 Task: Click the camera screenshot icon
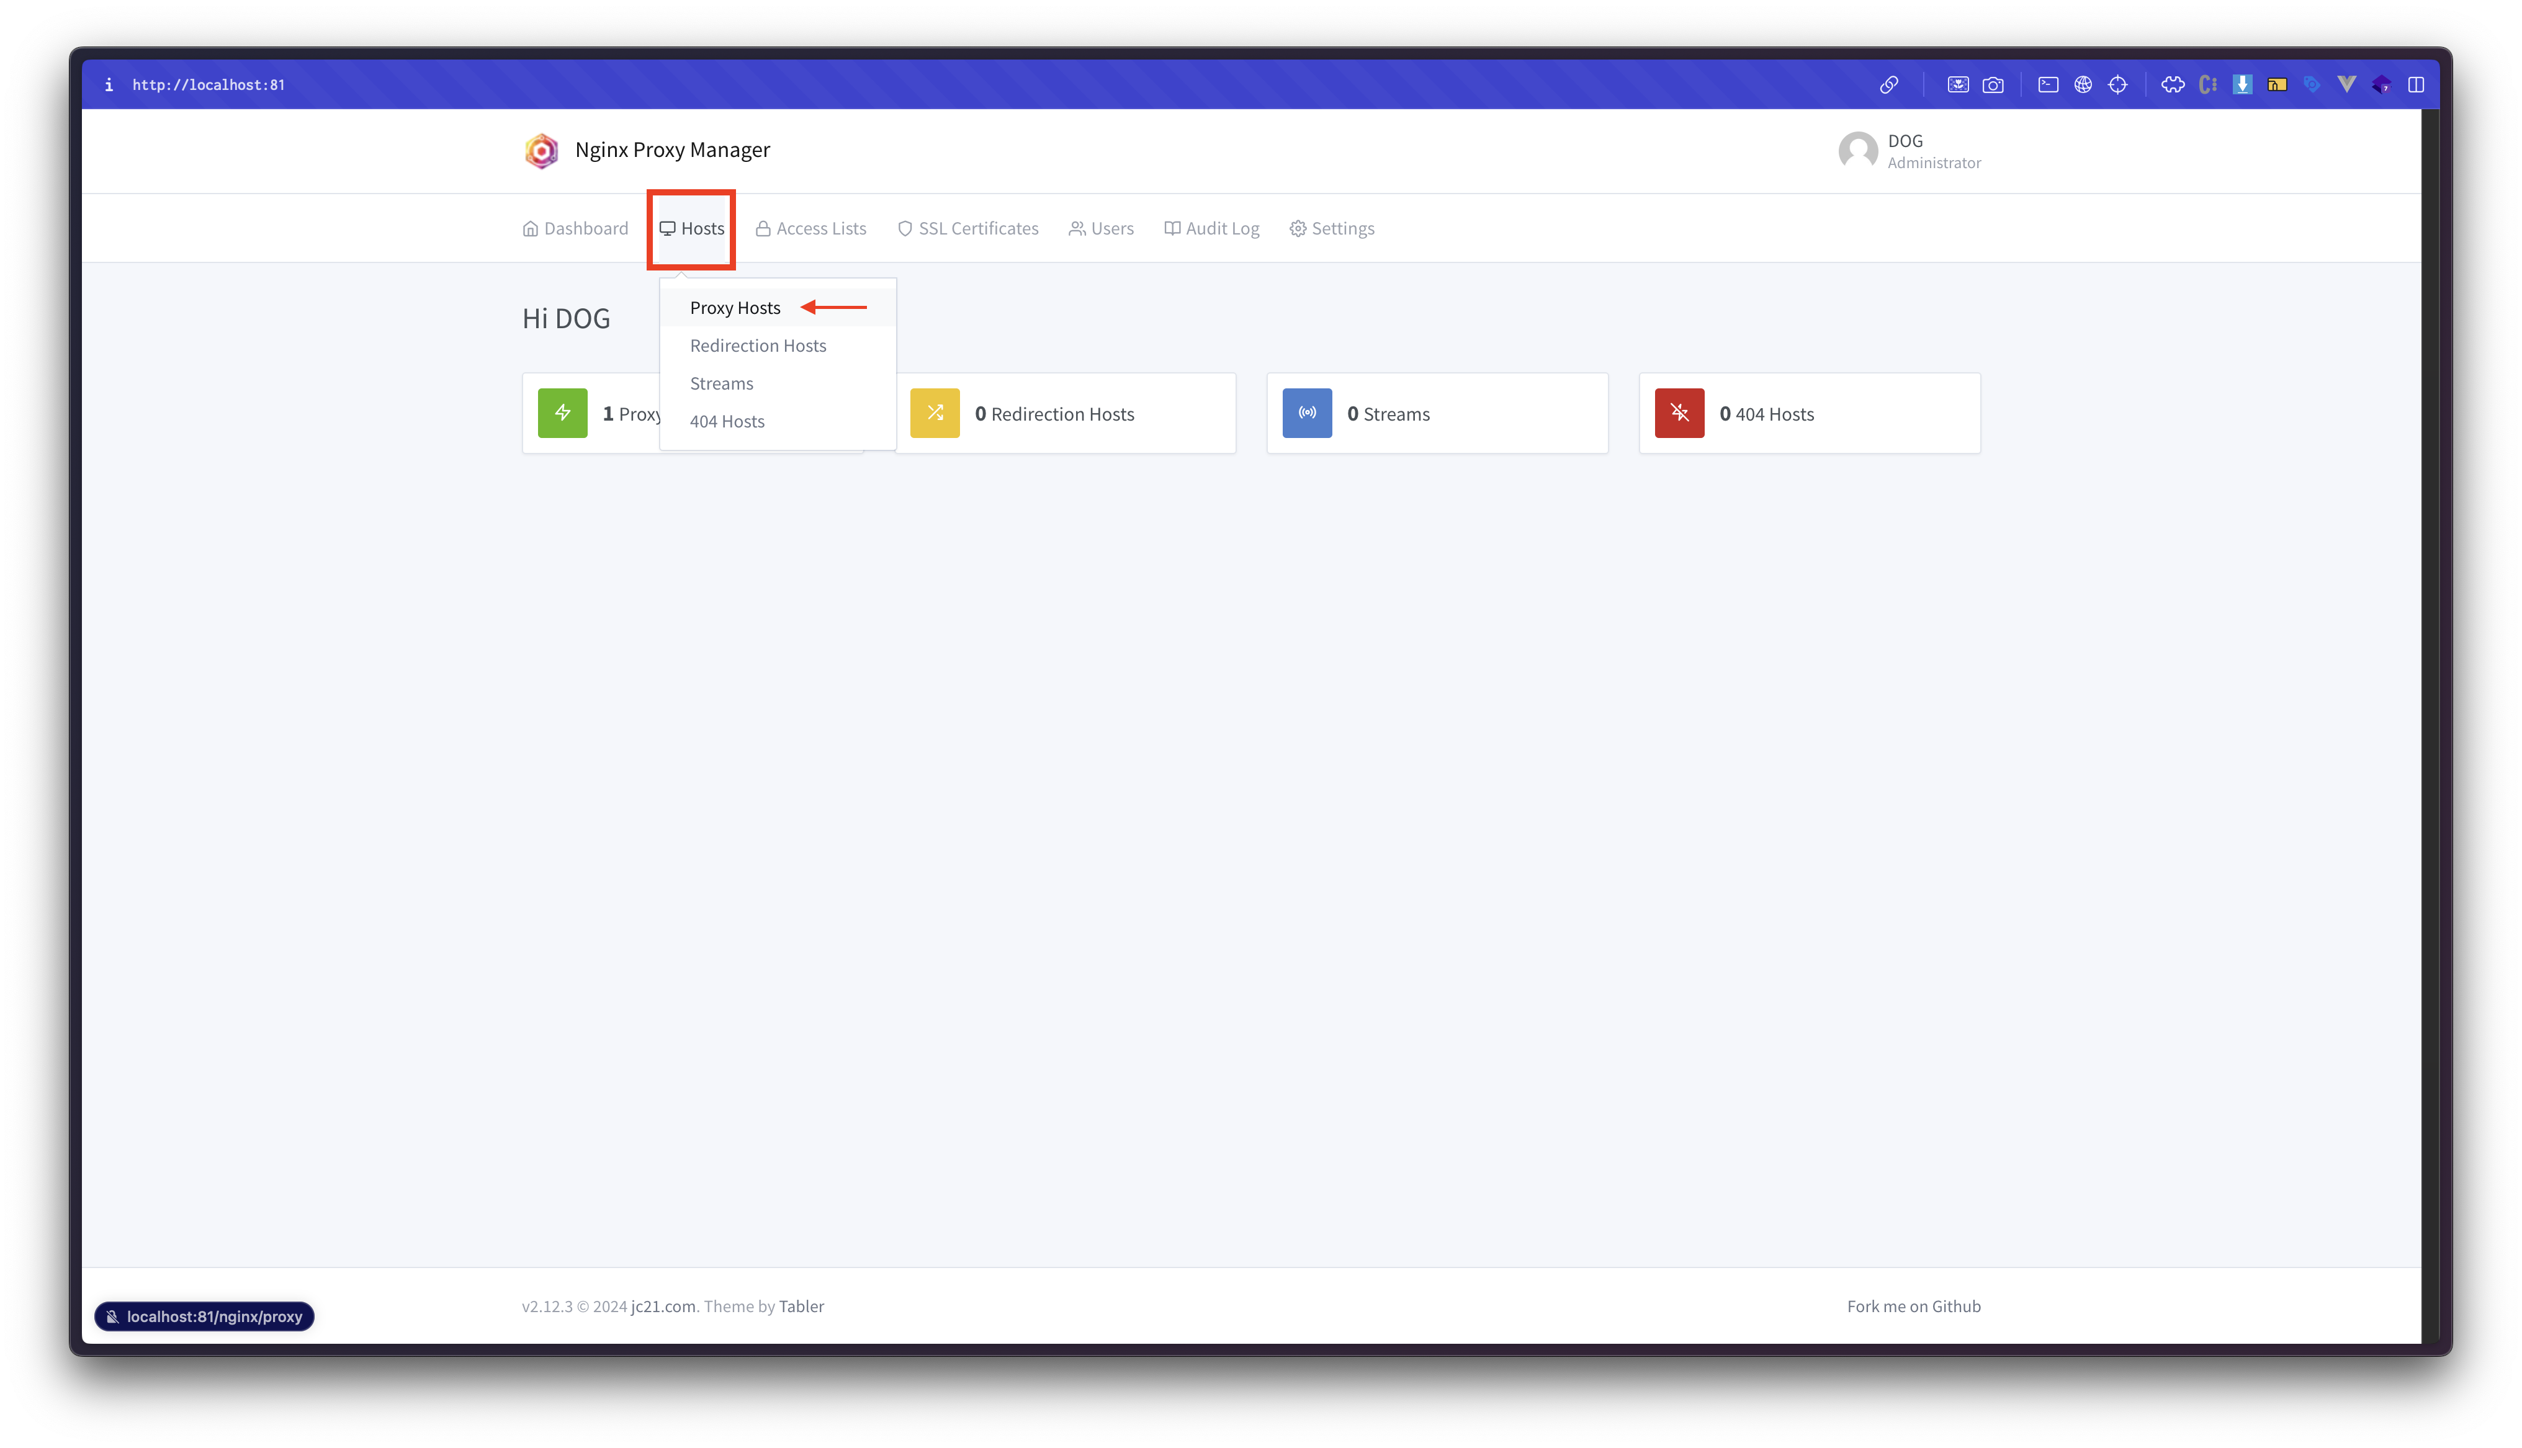[x=1993, y=84]
